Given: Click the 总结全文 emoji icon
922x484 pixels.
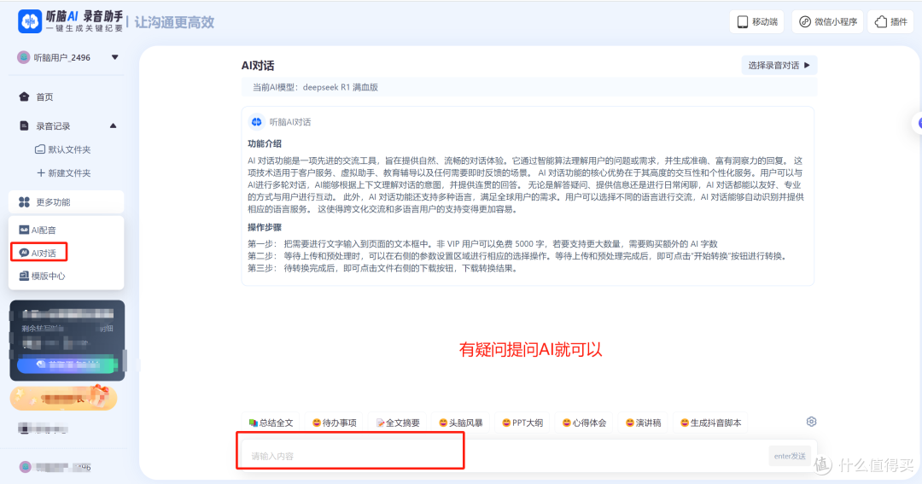Looking at the screenshot, I should click(x=253, y=423).
